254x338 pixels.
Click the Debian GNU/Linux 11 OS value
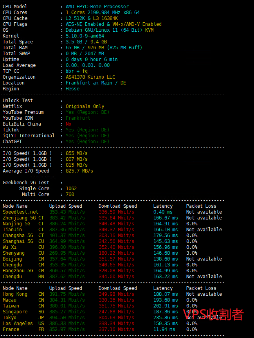110,30
